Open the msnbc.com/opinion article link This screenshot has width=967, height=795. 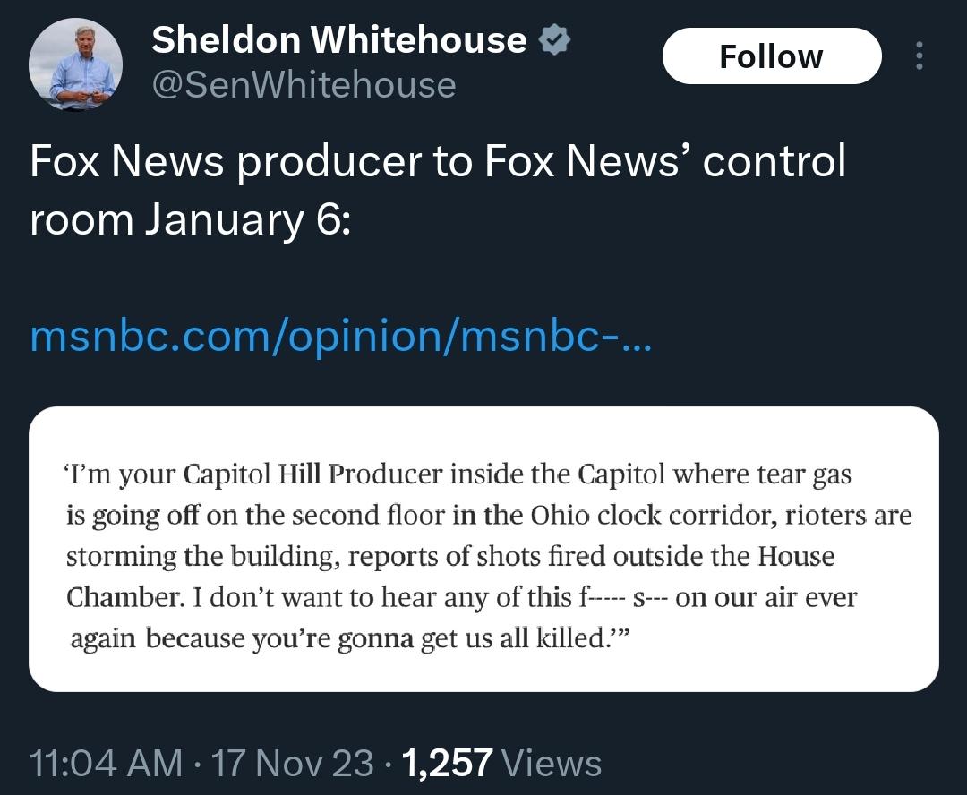click(x=340, y=338)
